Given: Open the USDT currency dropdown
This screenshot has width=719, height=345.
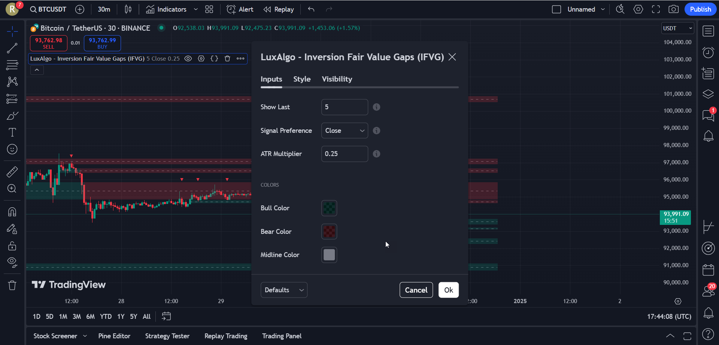Looking at the screenshot, I should [677, 28].
